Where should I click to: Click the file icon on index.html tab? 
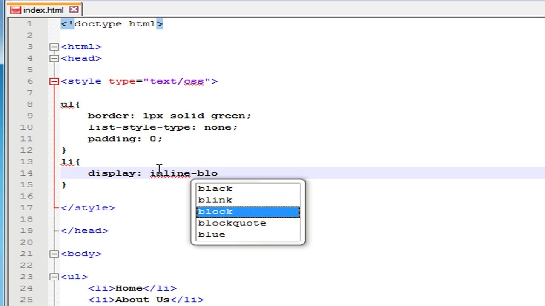point(16,10)
